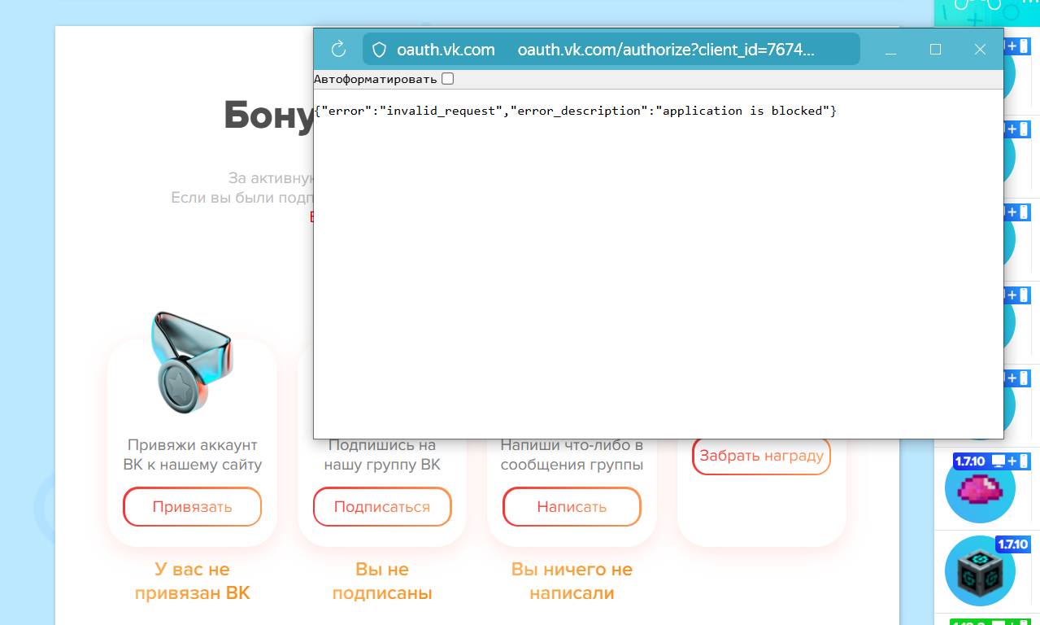
Task: Click the Вы ничего не написали status
Action: point(572,581)
